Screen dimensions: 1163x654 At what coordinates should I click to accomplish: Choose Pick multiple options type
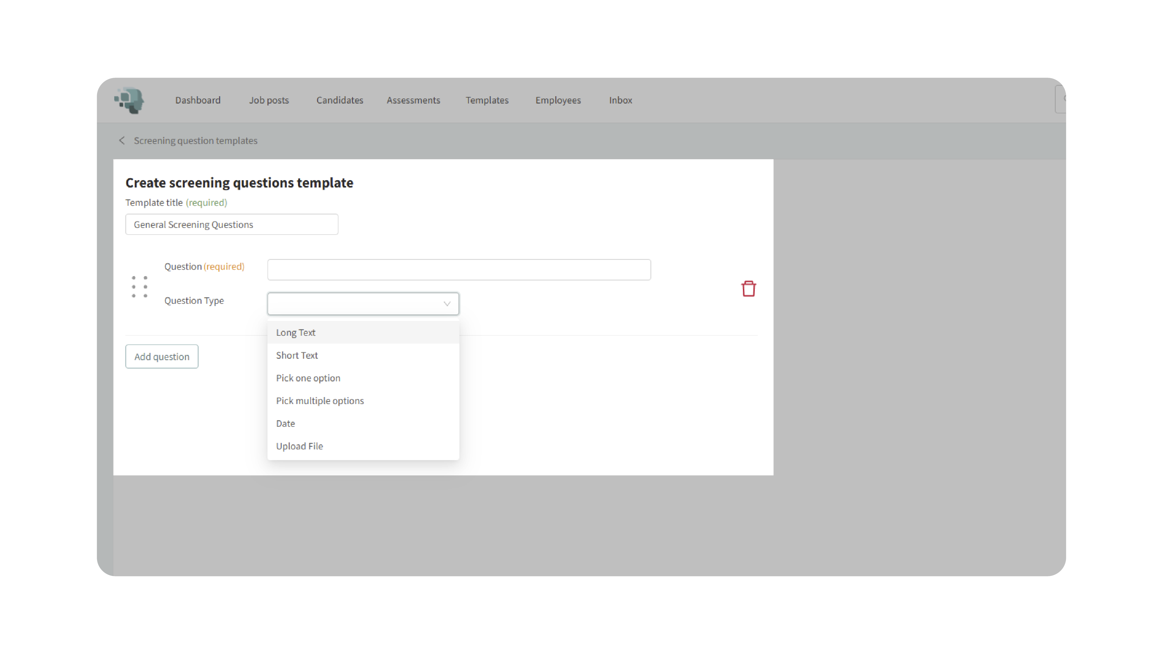[320, 400]
